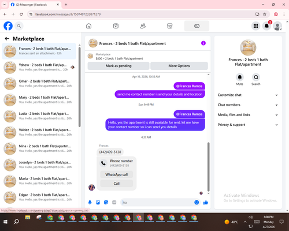Open the Reels video tab icon
Image resolution: width=289 pixels, height=231 pixels.
click(116, 26)
